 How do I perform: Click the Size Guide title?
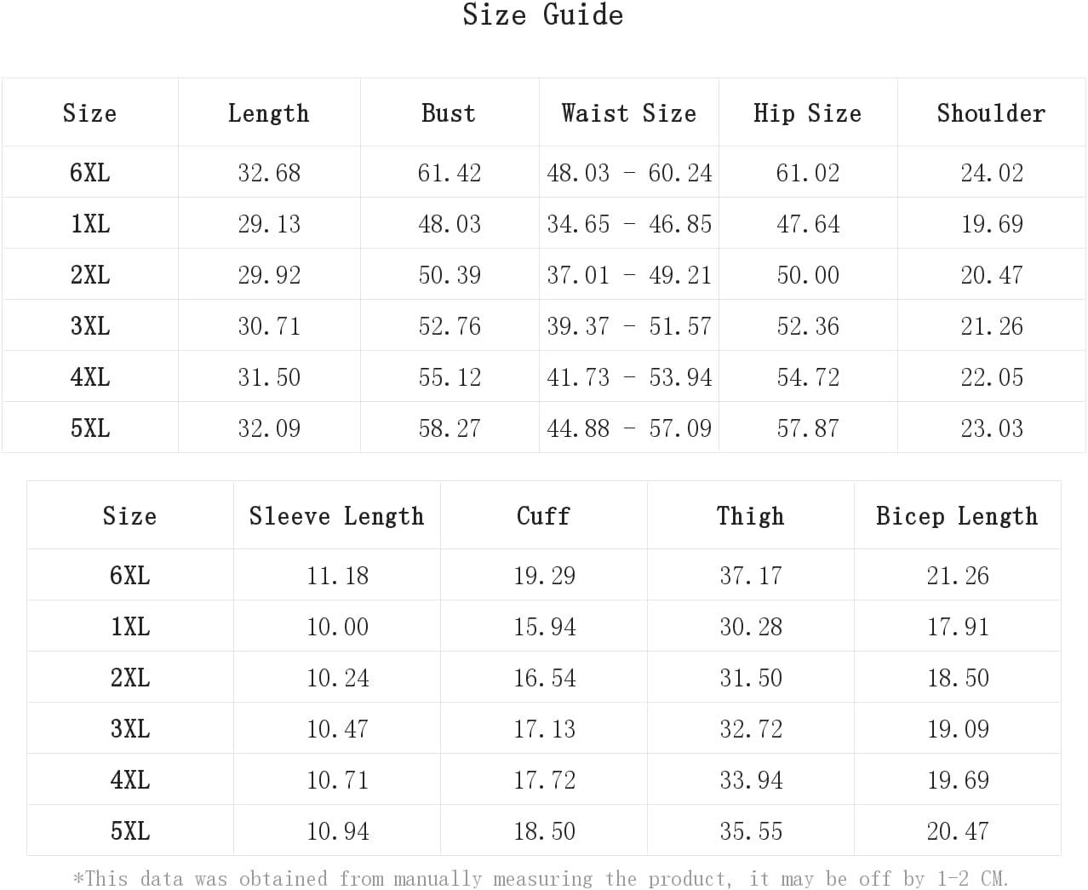pyautogui.click(x=543, y=14)
